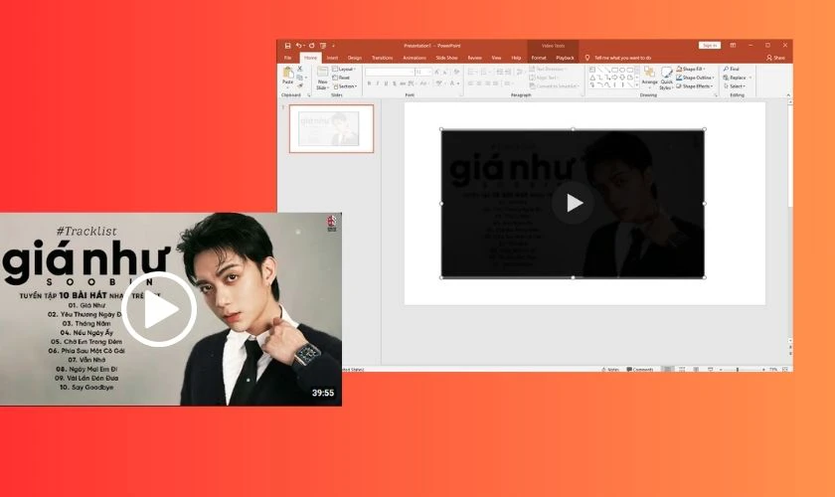Open the Quick Styles gallery
The width and height of the screenshot is (835, 497).
point(666,79)
